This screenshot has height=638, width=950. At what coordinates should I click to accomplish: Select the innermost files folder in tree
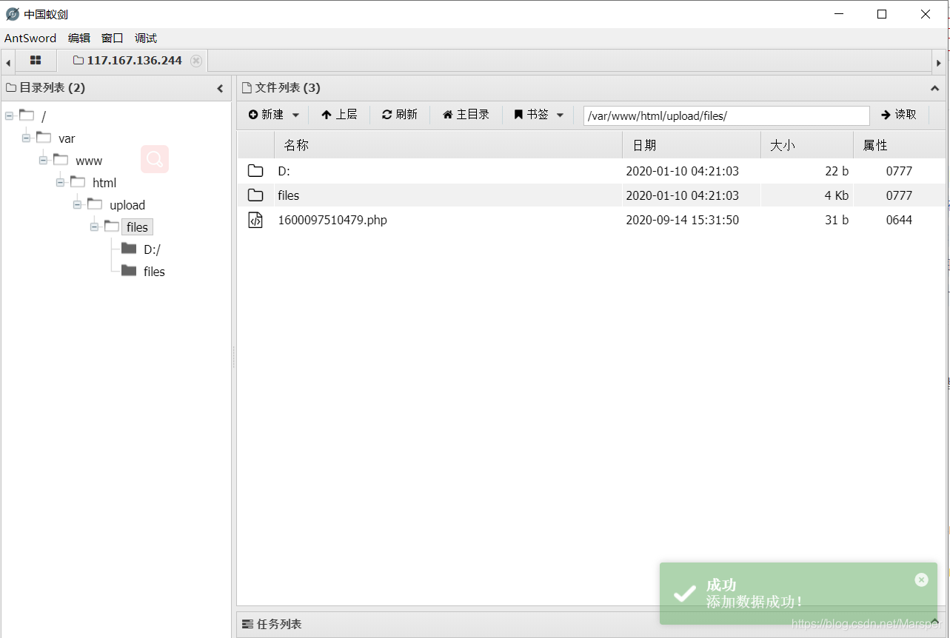(x=154, y=272)
